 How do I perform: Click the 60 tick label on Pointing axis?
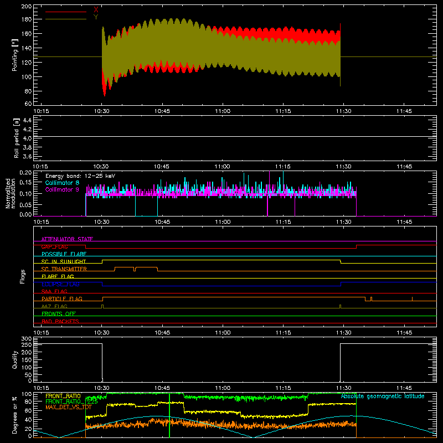(28, 104)
